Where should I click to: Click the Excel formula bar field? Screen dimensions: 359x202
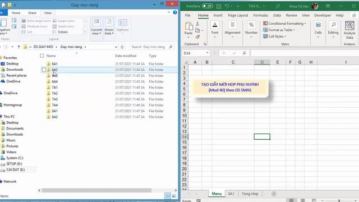[305, 53]
